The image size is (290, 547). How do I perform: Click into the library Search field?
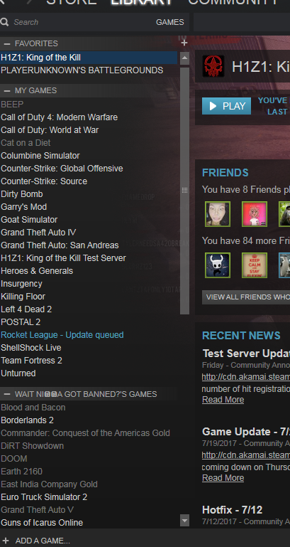[82, 22]
